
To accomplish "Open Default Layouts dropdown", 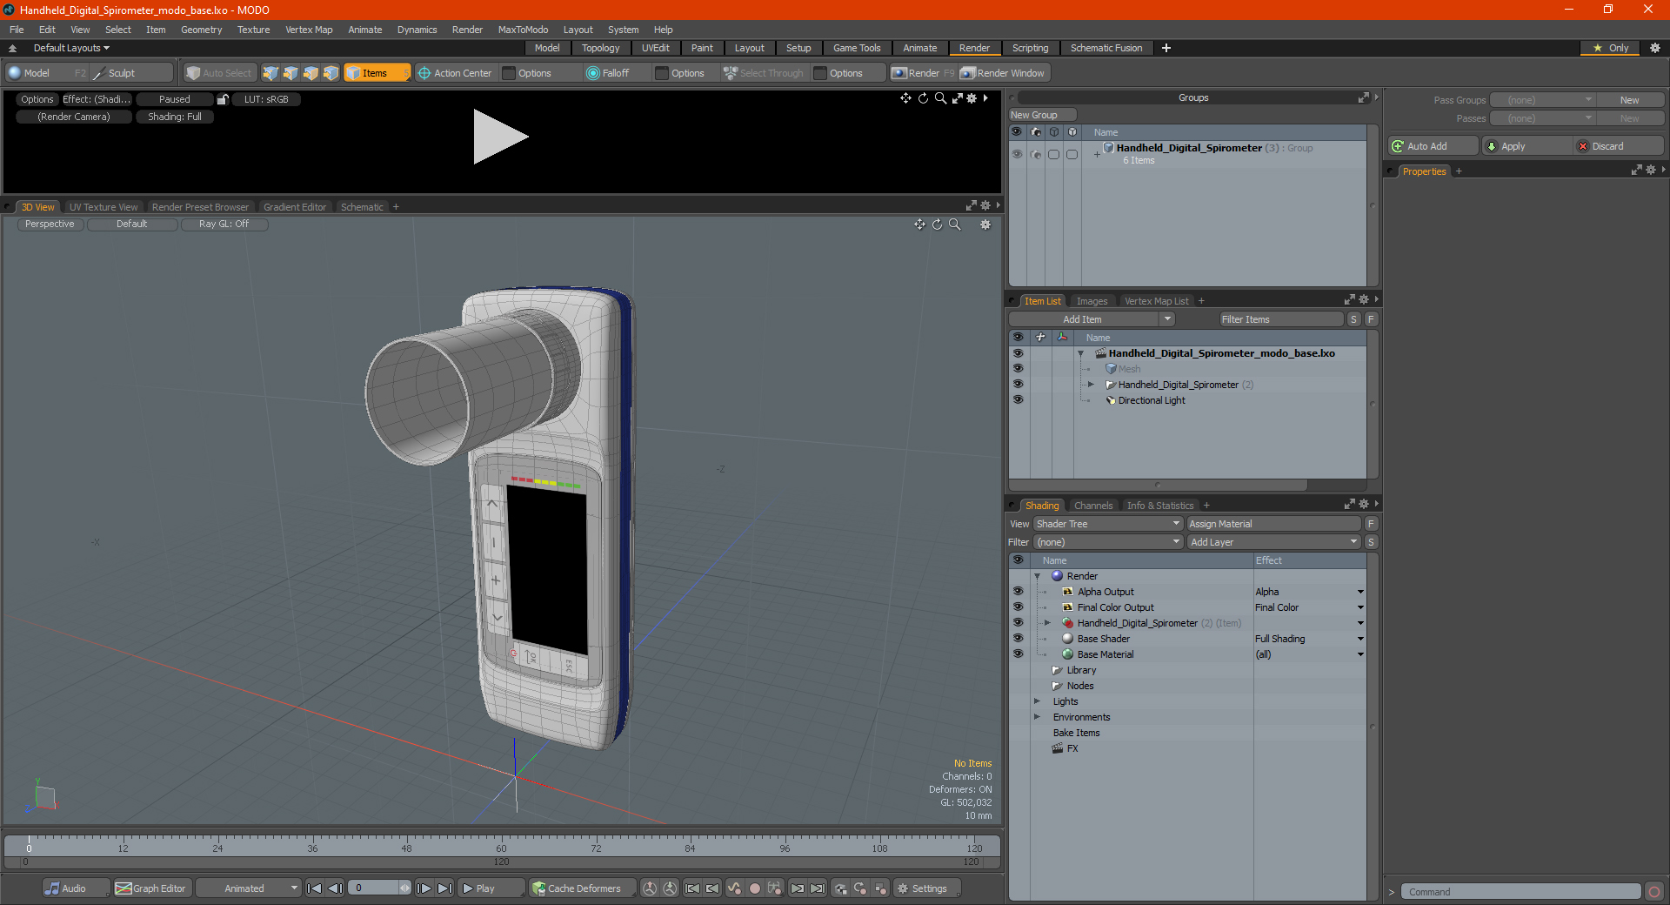I will (71, 48).
